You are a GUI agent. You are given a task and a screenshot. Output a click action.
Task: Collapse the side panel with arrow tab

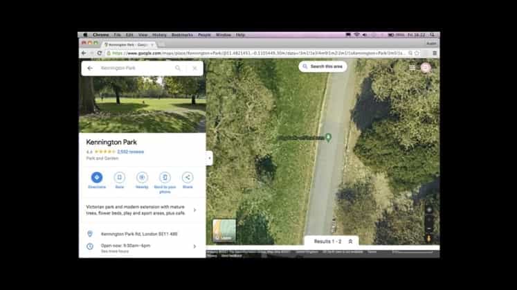click(209, 158)
